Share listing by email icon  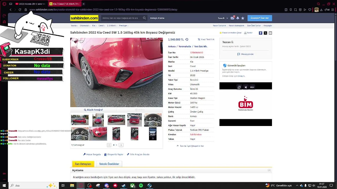(270, 33)
